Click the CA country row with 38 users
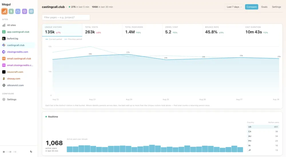 point(263,132)
